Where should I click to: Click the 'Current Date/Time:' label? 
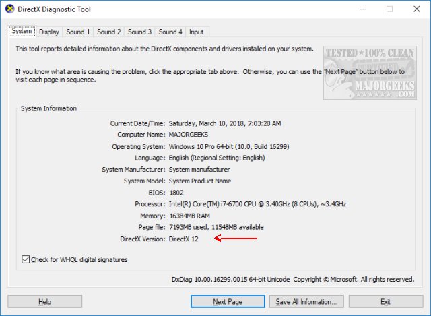137,123
